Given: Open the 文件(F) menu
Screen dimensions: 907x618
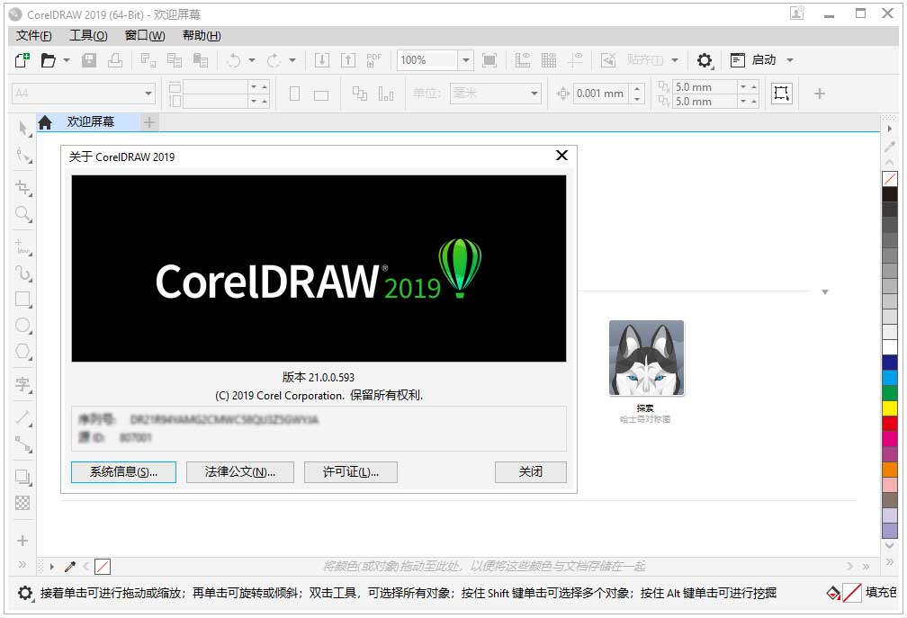Looking at the screenshot, I should 33,36.
